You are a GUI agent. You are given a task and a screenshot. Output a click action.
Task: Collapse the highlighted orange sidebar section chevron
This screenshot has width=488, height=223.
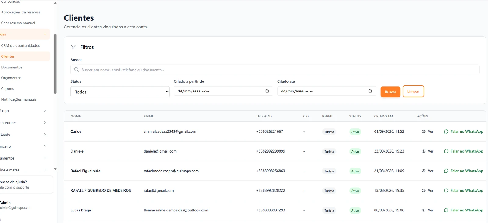pos(45,34)
